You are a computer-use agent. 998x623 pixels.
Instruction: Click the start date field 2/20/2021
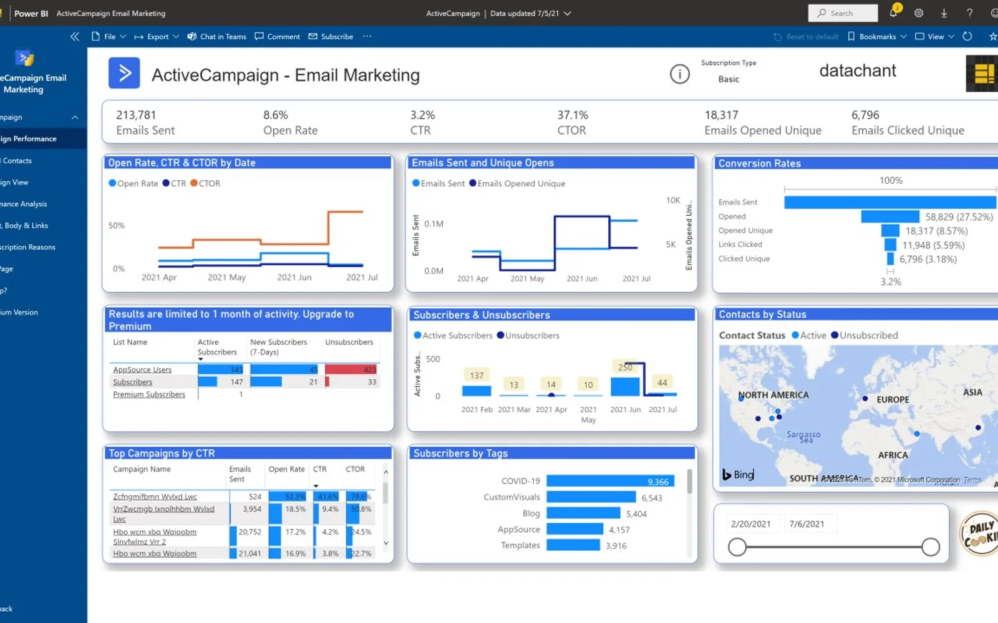click(x=751, y=524)
